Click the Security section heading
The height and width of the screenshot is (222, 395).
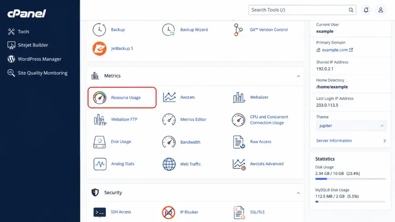[x=113, y=193]
